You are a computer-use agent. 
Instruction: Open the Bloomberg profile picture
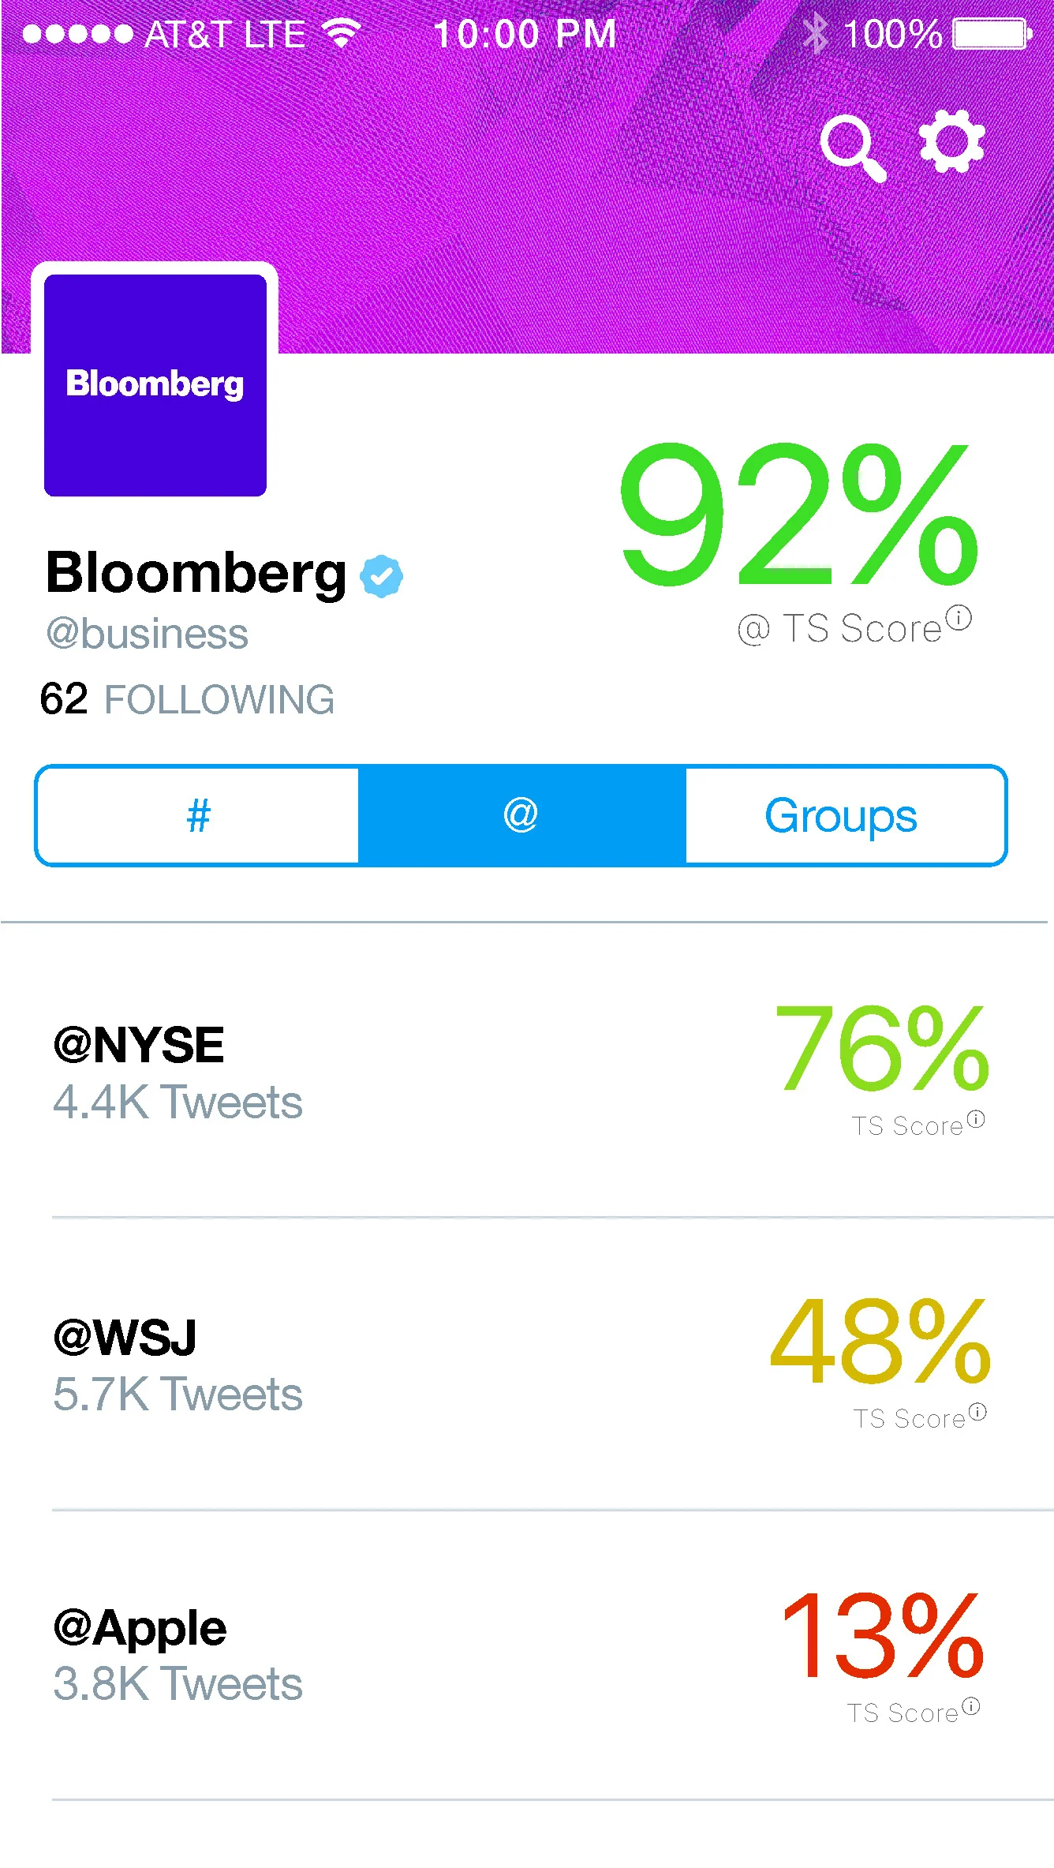(155, 385)
